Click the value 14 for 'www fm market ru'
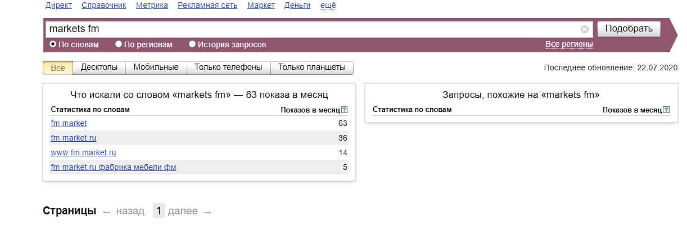This screenshot has height=225, width=687. point(343,152)
